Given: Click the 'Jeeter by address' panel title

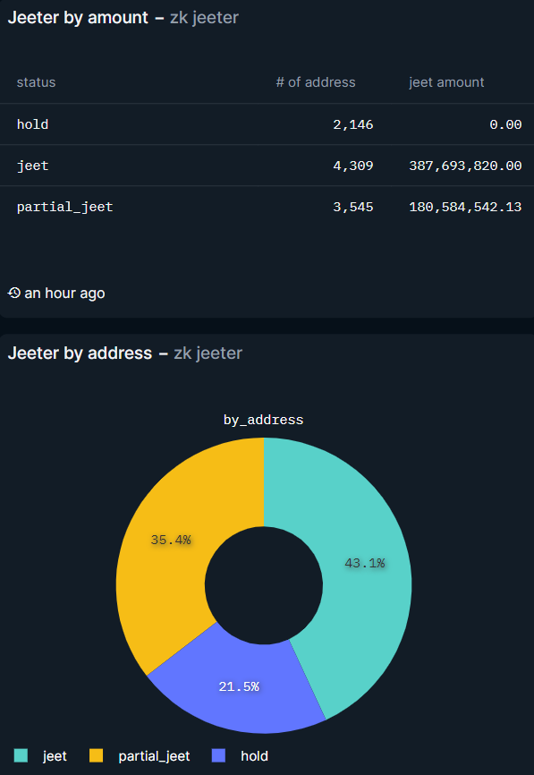Looking at the screenshot, I should point(80,353).
